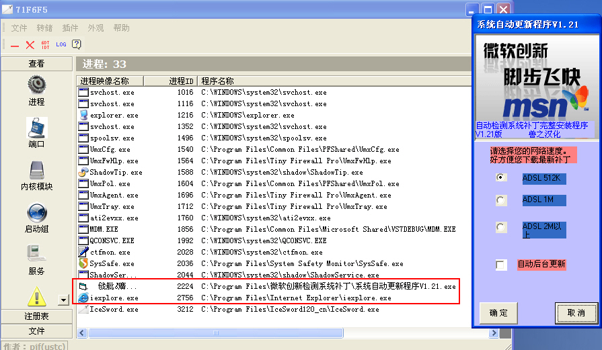
Task: Click the right scroll arrow of the process list
Action: pos(494,333)
